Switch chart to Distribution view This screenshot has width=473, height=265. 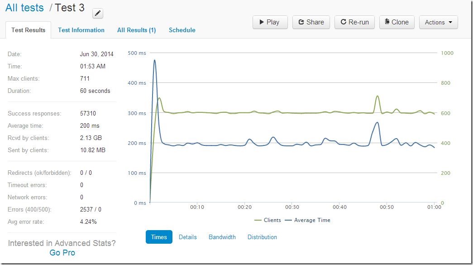[x=262, y=237]
